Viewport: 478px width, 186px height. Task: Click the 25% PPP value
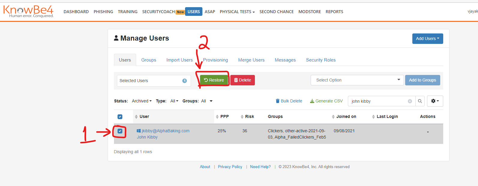click(222, 131)
